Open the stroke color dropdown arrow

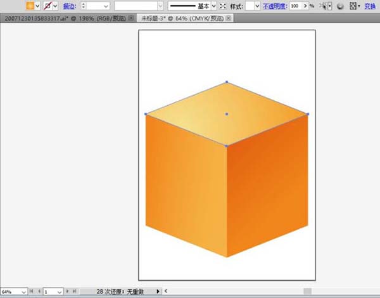[55, 6]
